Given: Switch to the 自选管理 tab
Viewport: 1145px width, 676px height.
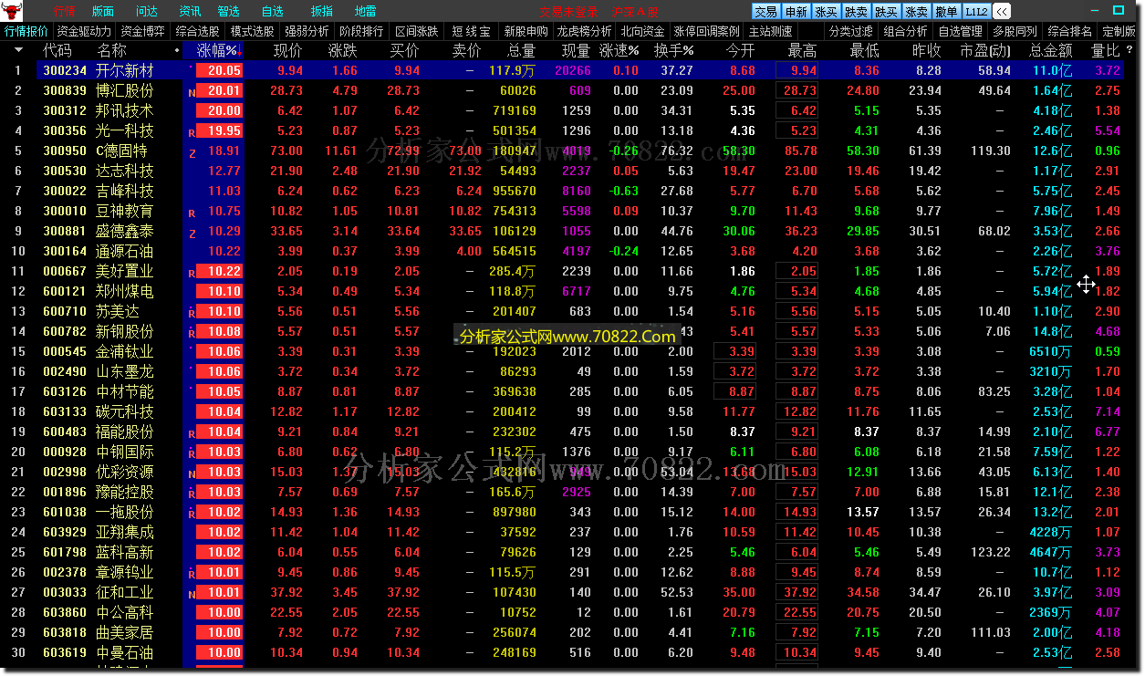Looking at the screenshot, I should [x=961, y=31].
